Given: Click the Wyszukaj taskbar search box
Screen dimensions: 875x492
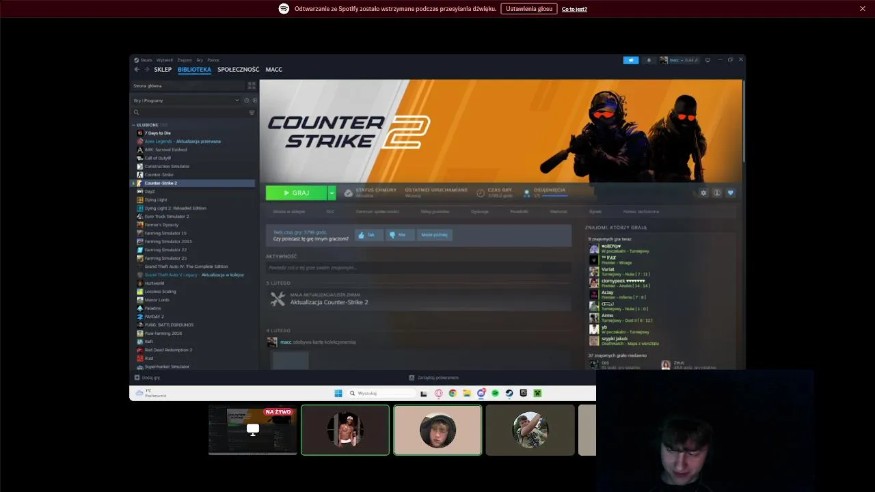Looking at the screenshot, I should coord(381,394).
